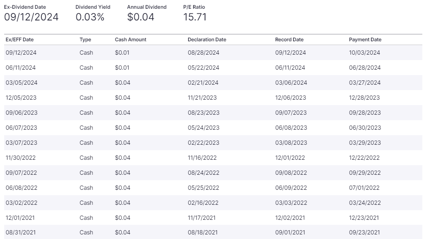
Task: Select the $0.04 Annual Dividend value
Action: (x=140, y=17)
